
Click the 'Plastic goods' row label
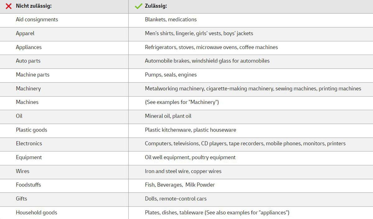[31, 130]
